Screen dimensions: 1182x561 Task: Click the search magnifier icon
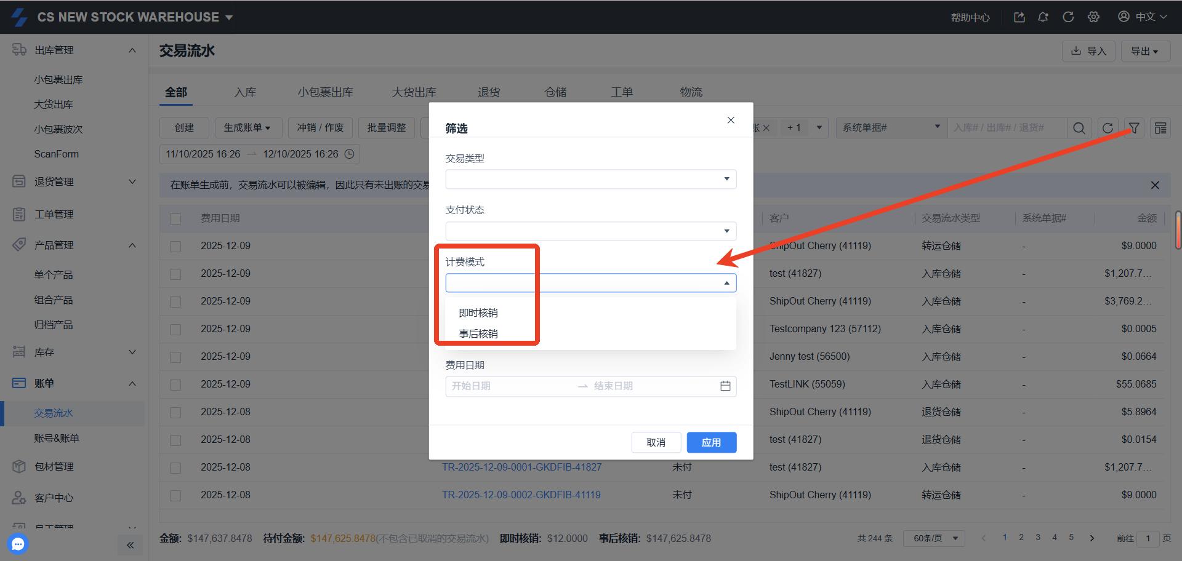tap(1079, 128)
